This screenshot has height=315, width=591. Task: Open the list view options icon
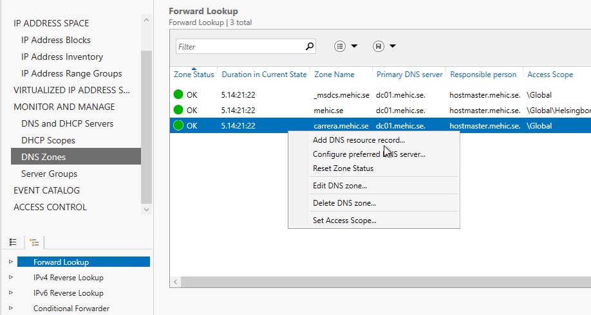pyautogui.click(x=341, y=46)
